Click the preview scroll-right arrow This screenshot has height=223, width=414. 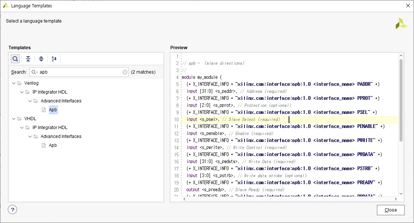click(395, 199)
